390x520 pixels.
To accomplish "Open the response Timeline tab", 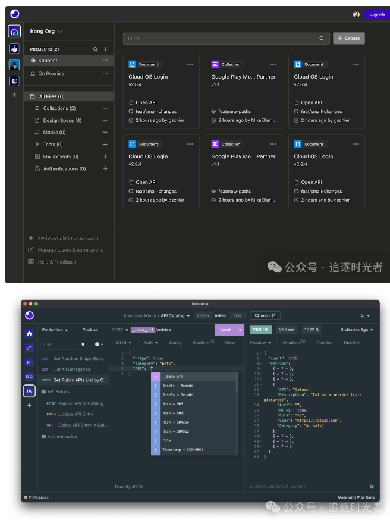I will 351,343.
